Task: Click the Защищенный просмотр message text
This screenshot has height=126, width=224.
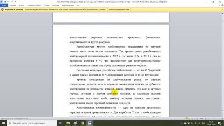Action: [14, 9]
